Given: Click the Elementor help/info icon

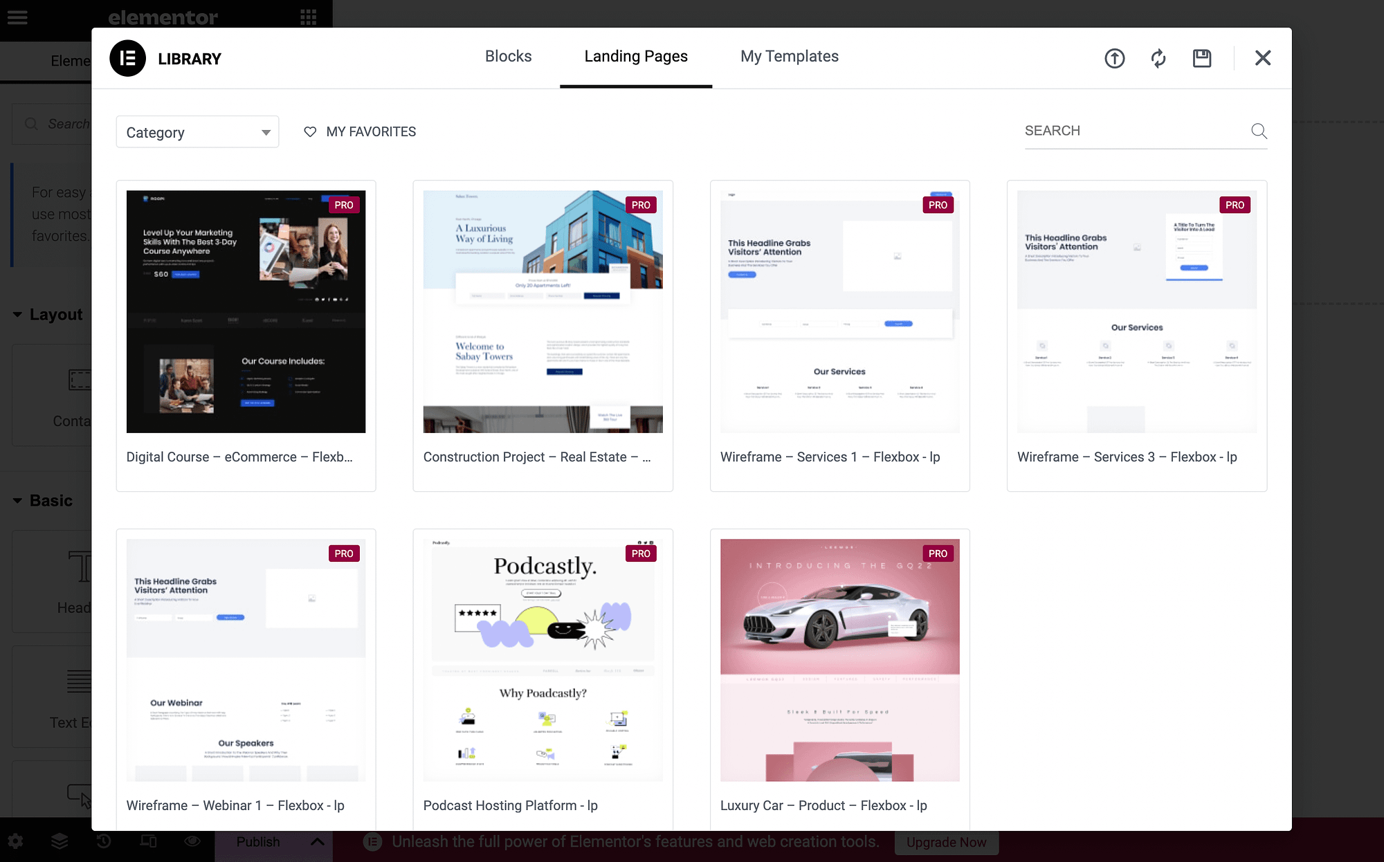Looking at the screenshot, I should pyautogui.click(x=1113, y=57).
